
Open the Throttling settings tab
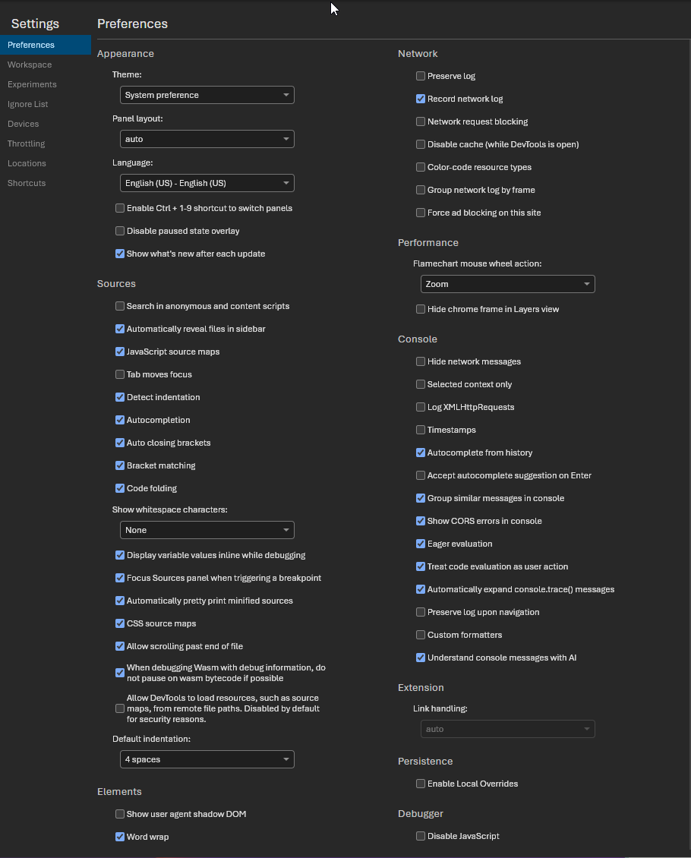click(26, 144)
